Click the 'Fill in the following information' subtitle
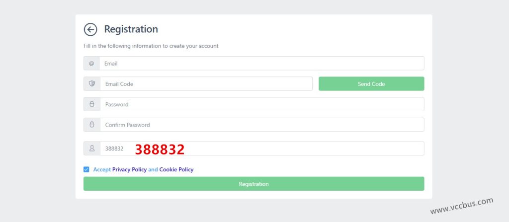Viewport: 509px width, 222px height. click(151, 46)
